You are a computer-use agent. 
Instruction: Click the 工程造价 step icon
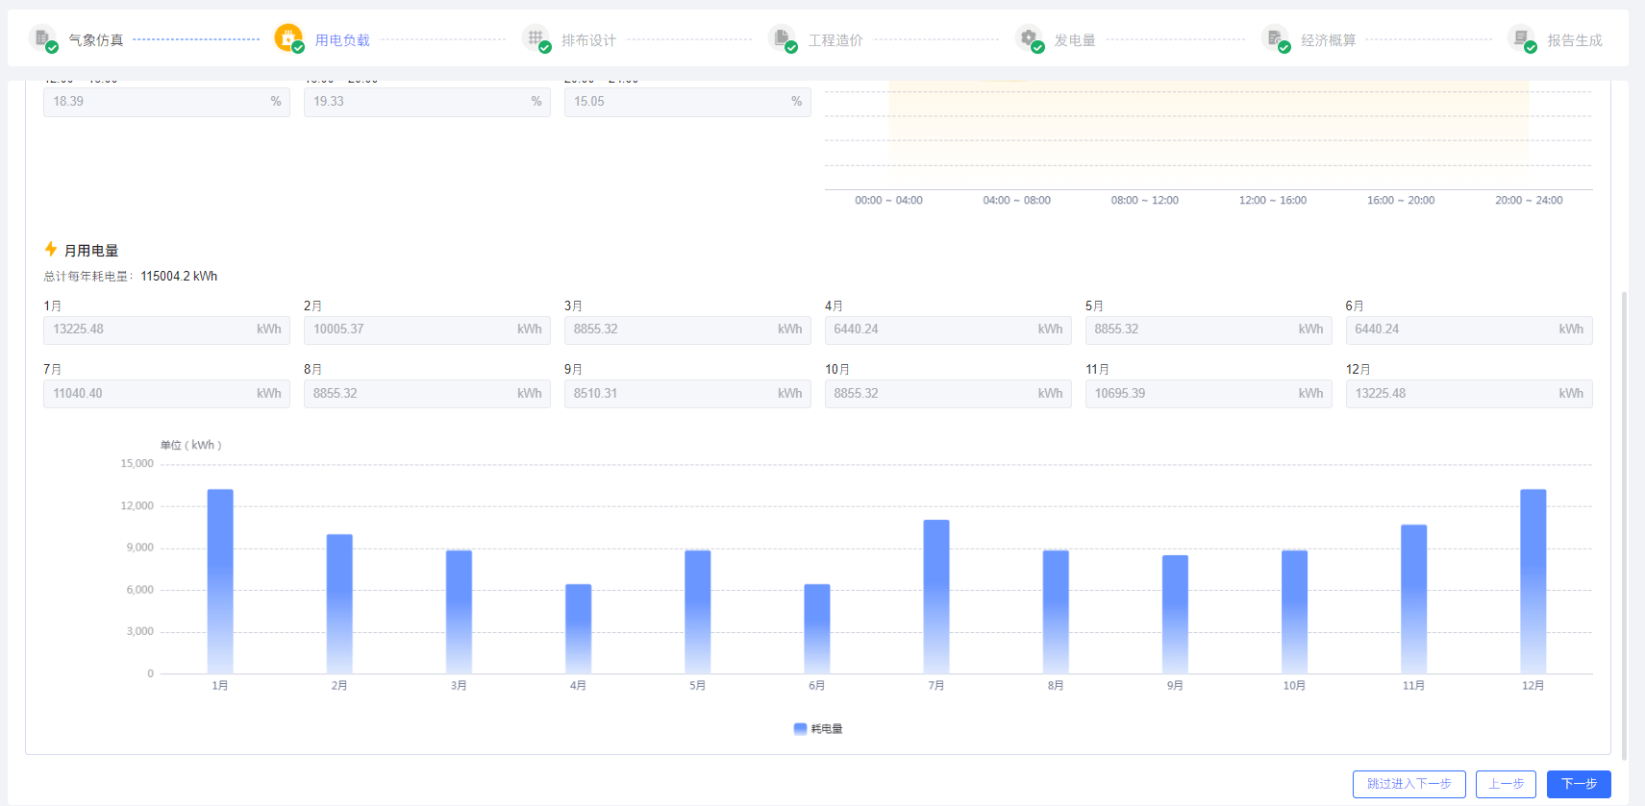pyautogui.click(x=783, y=39)
